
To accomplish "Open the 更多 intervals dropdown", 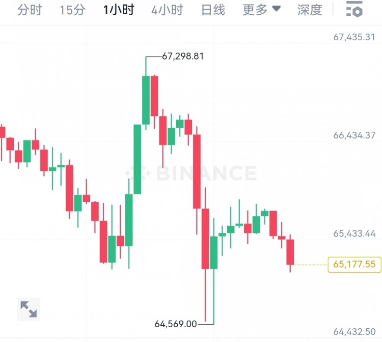I will [x=261, y=10].
